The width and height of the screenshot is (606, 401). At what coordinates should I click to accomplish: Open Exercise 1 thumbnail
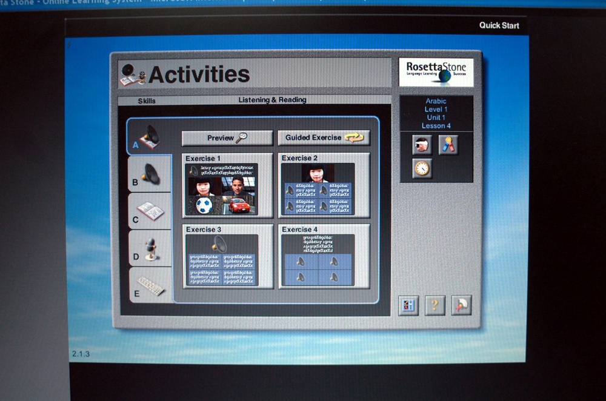pos(227,185)
